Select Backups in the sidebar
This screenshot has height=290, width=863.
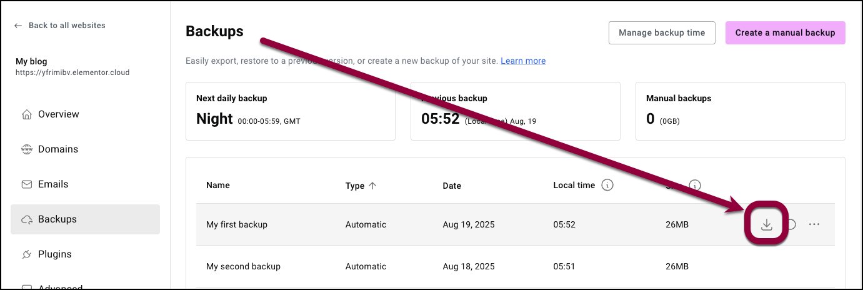pos(85,219)
